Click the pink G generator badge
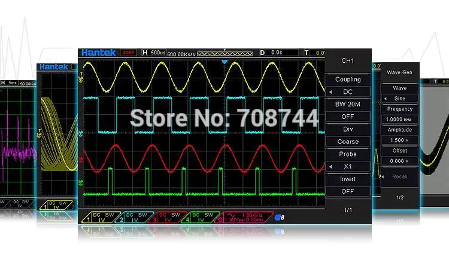The height and width of the screenshot is (253, 449). (244, 218)
